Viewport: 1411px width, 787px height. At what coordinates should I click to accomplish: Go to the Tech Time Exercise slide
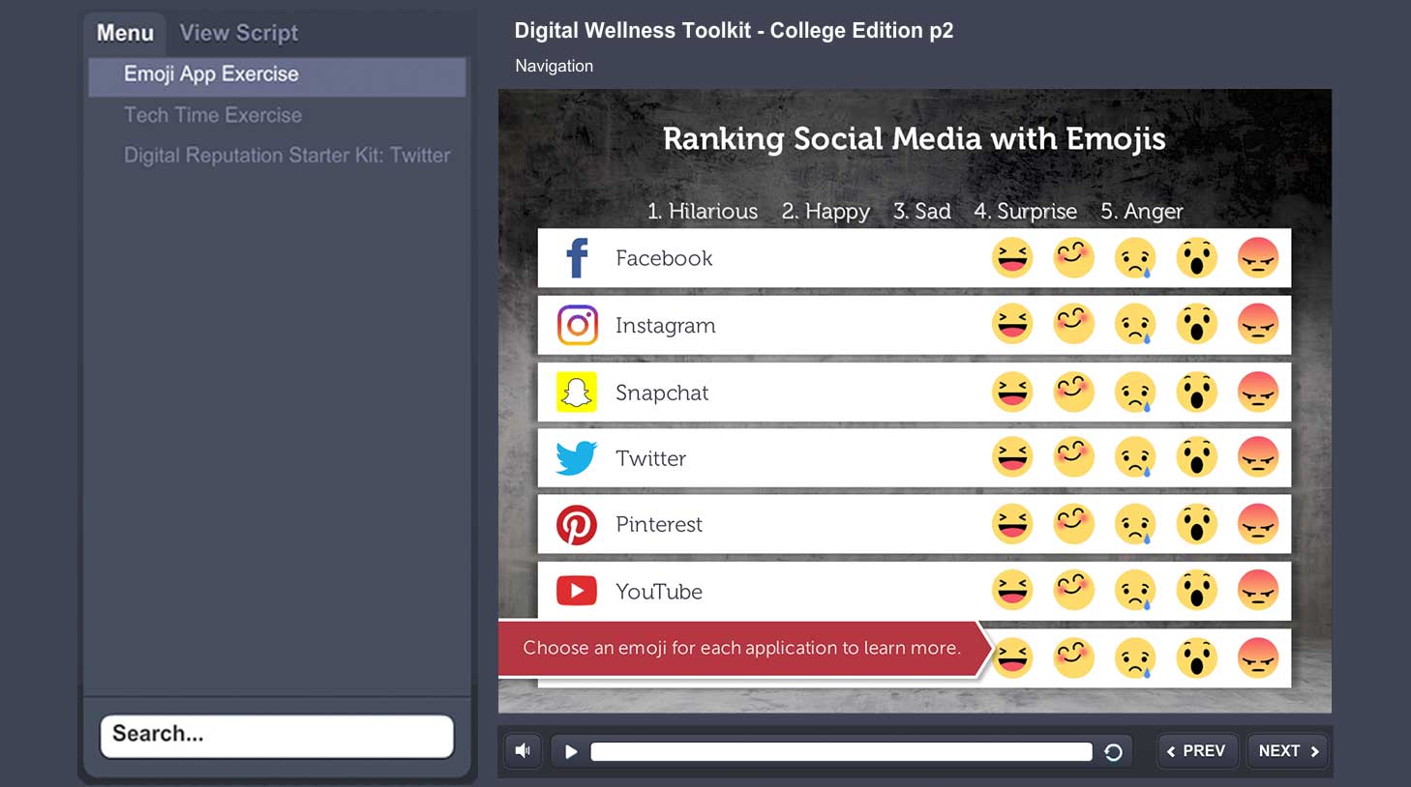[x=213, y=115]
